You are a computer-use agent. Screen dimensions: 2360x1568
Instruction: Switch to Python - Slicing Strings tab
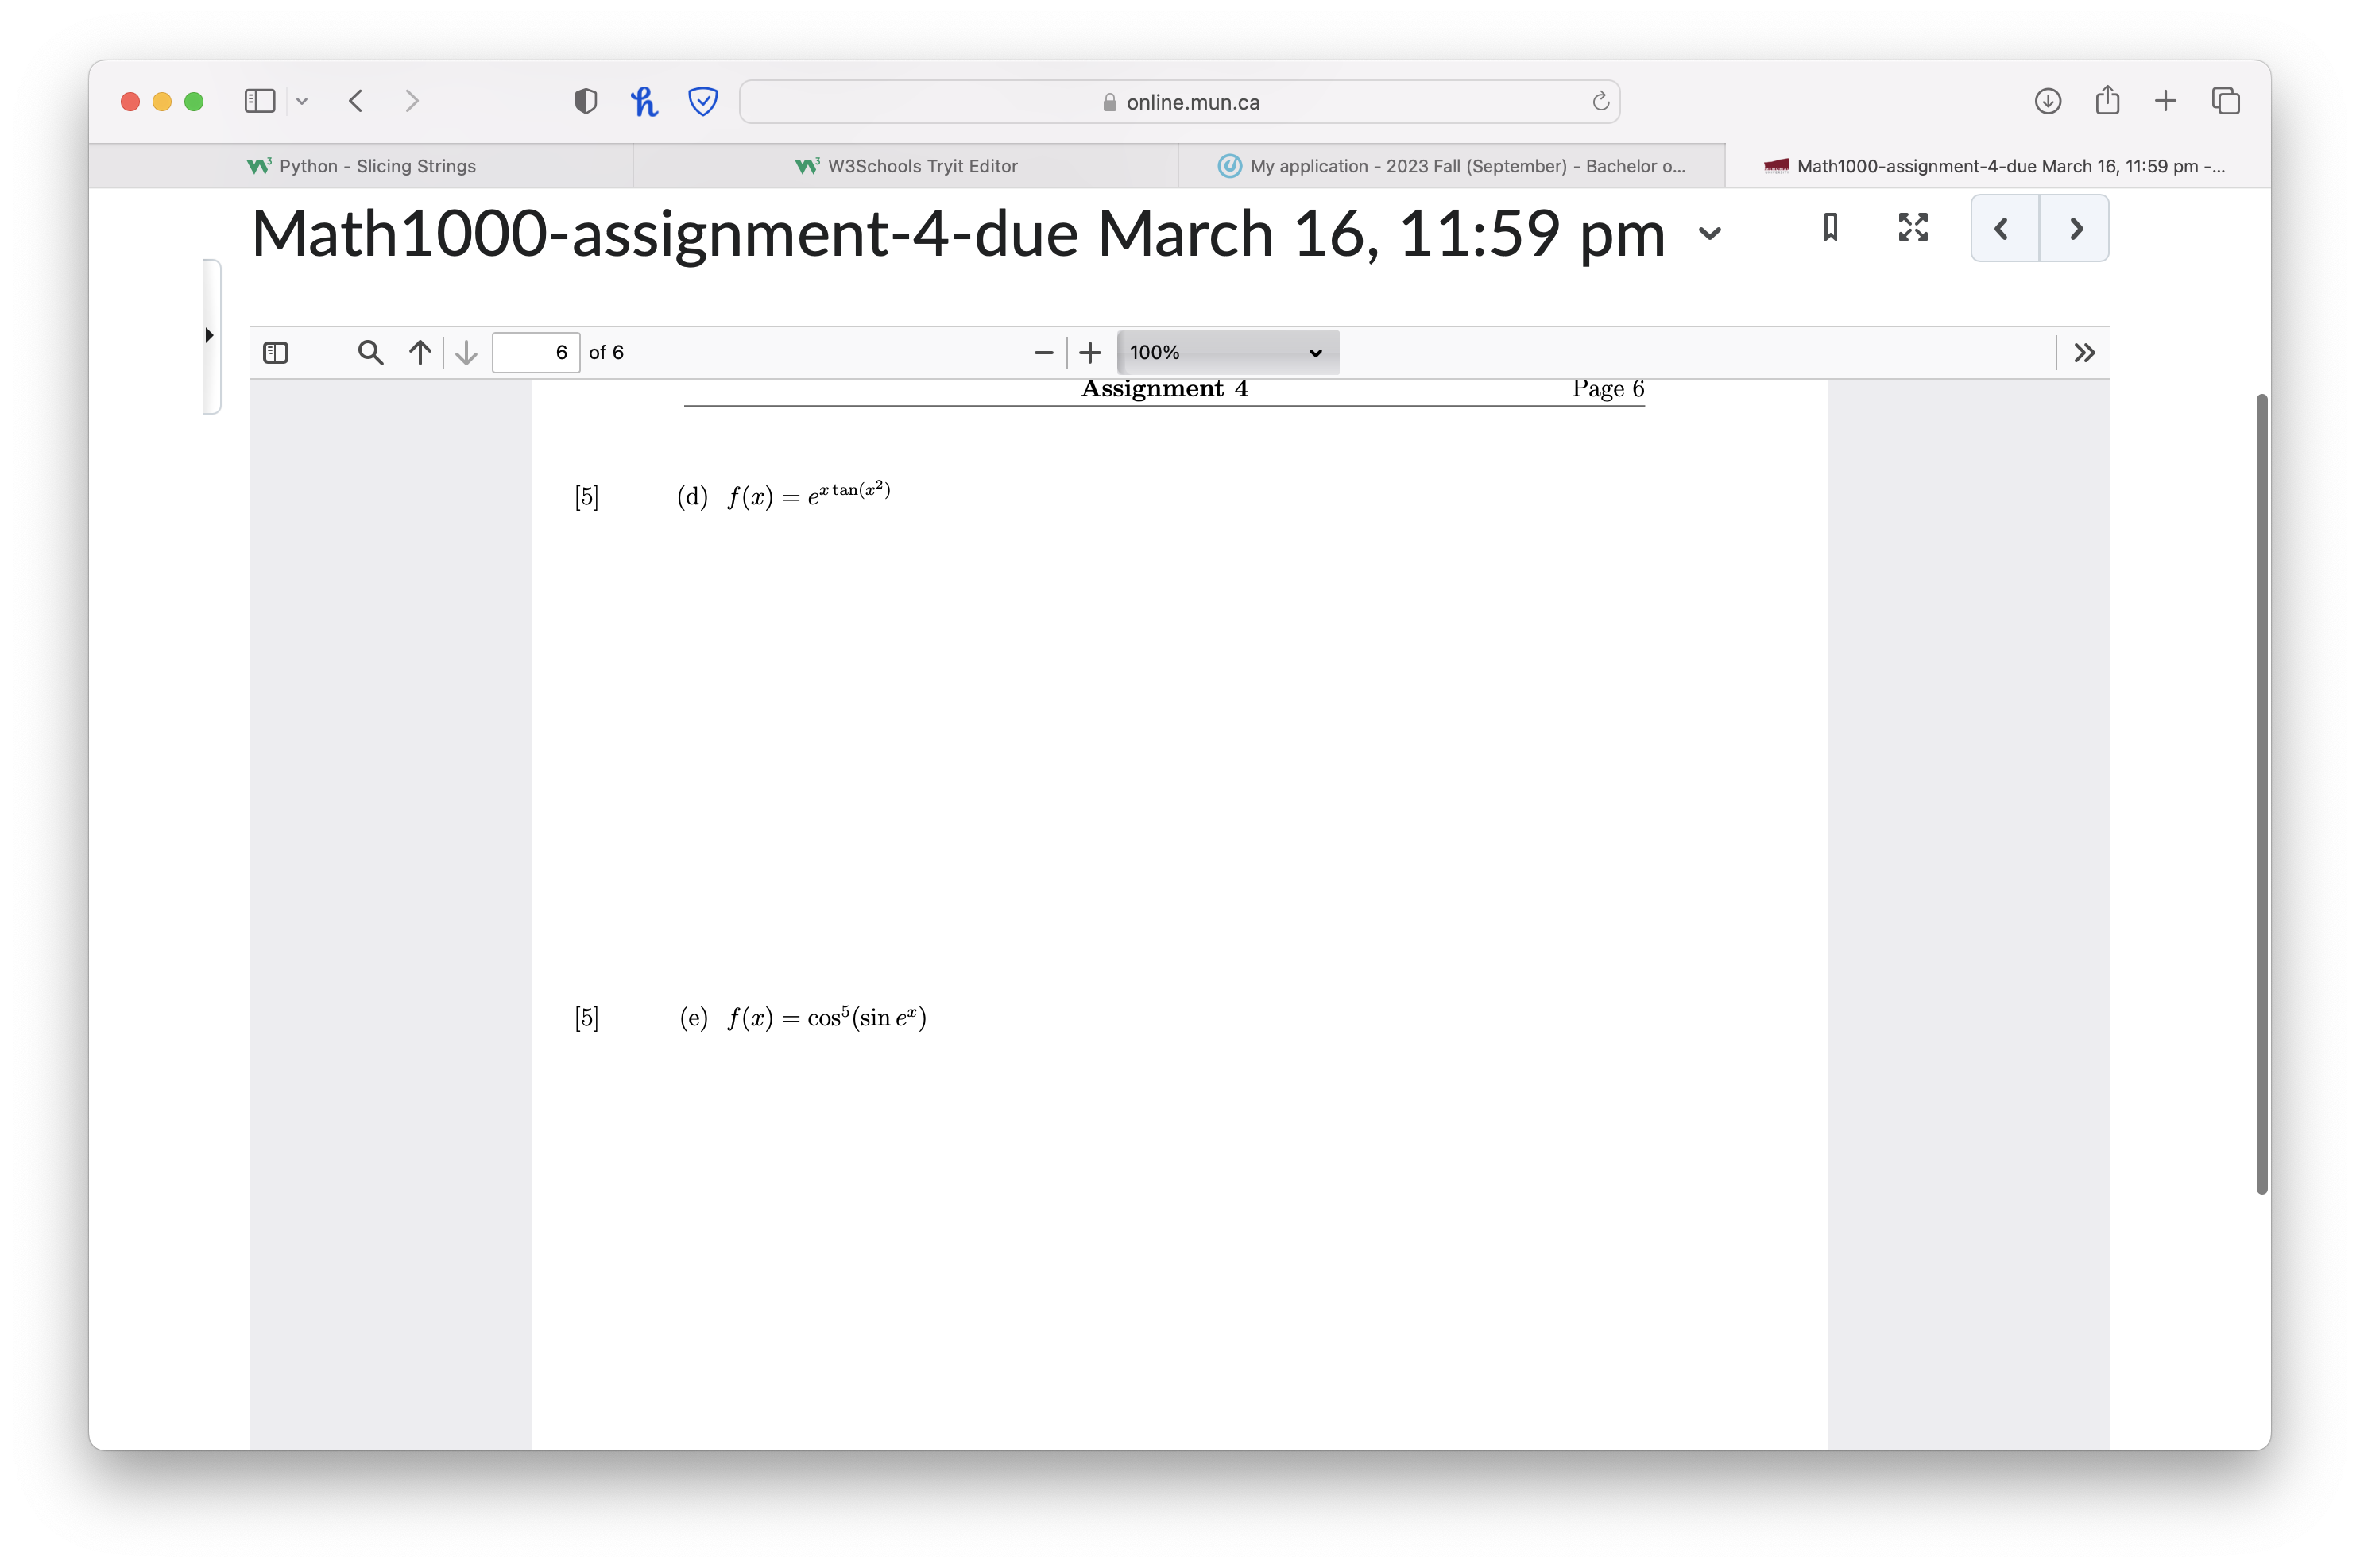click(362, 166)
